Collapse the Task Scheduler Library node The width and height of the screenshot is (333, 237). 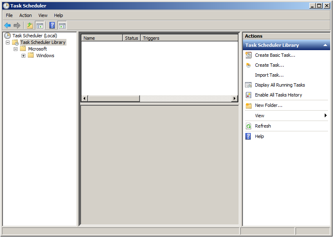click(x=7, y=42)
